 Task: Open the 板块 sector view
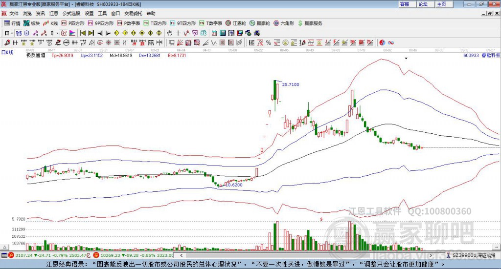point(32,23)
